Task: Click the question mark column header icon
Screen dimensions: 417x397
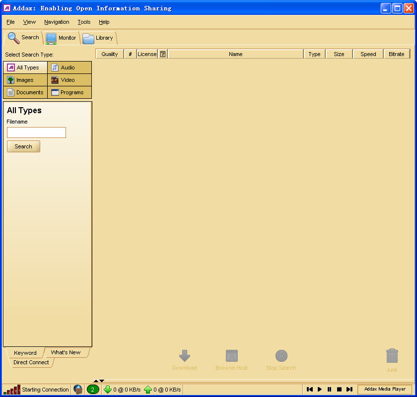Action: coord(163,54)
